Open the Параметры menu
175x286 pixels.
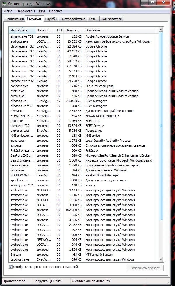click(26, 11)
